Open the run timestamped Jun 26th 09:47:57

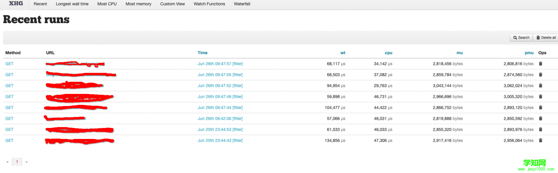[x=214, y=64]
